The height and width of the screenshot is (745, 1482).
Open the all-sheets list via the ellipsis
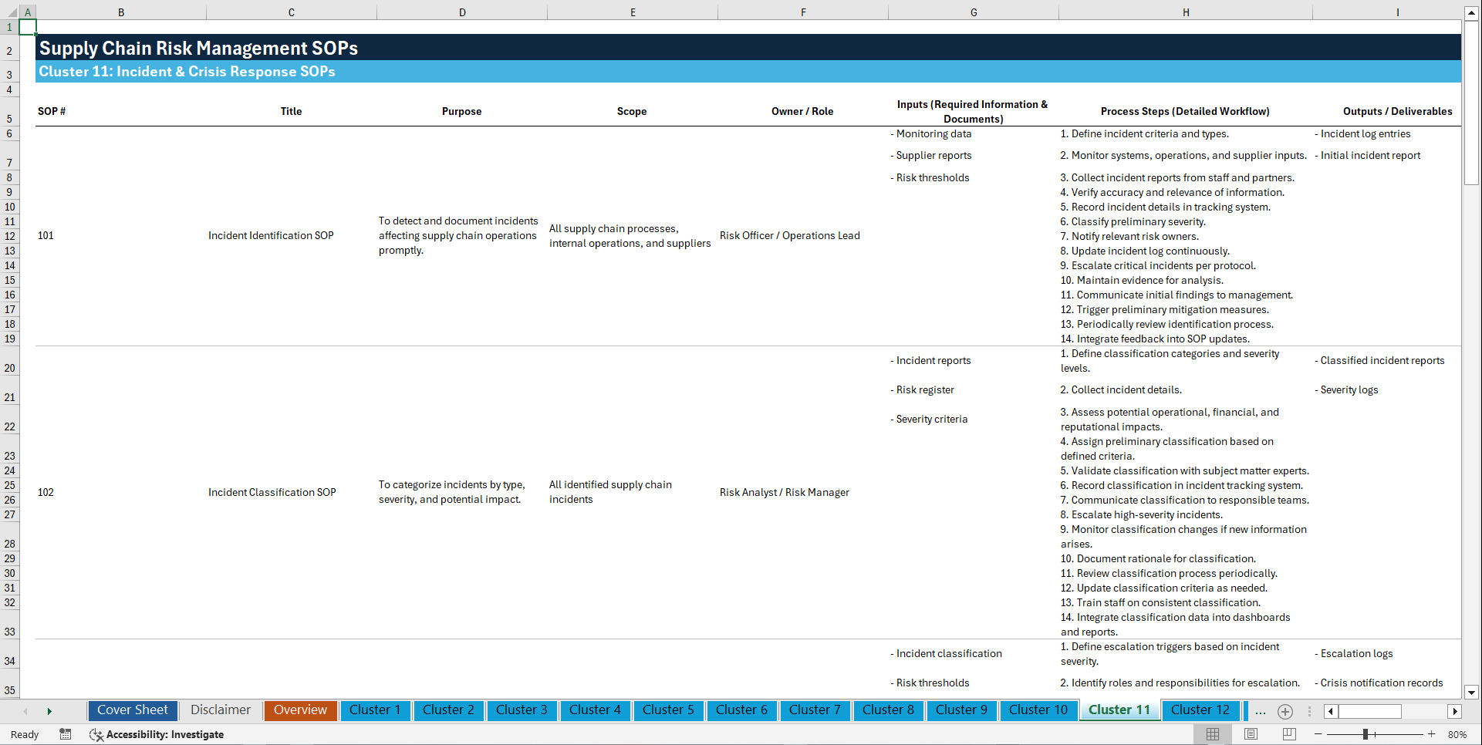tap(1260, 711)
